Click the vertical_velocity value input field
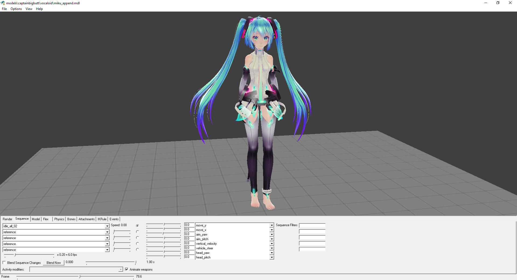This screenshot has height=280, width=517. (x=189, y=243)
